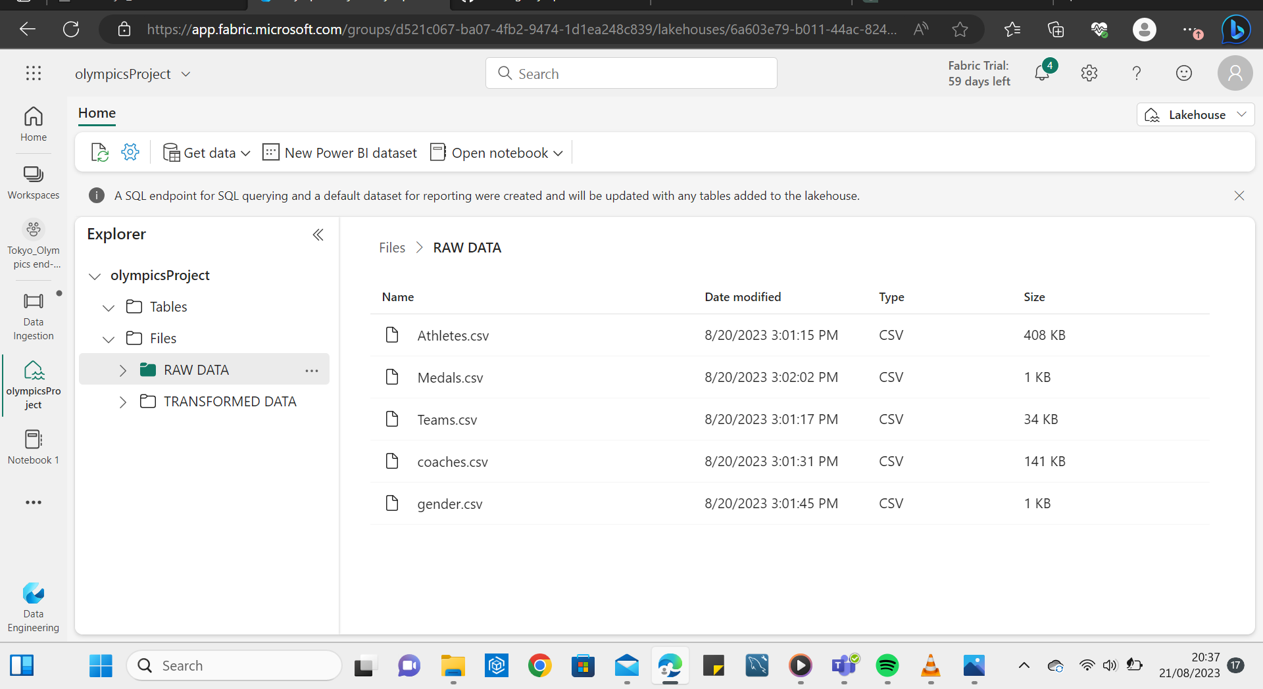
Task: Collapse the Tables folder
Action: click(x=109, y=307)
